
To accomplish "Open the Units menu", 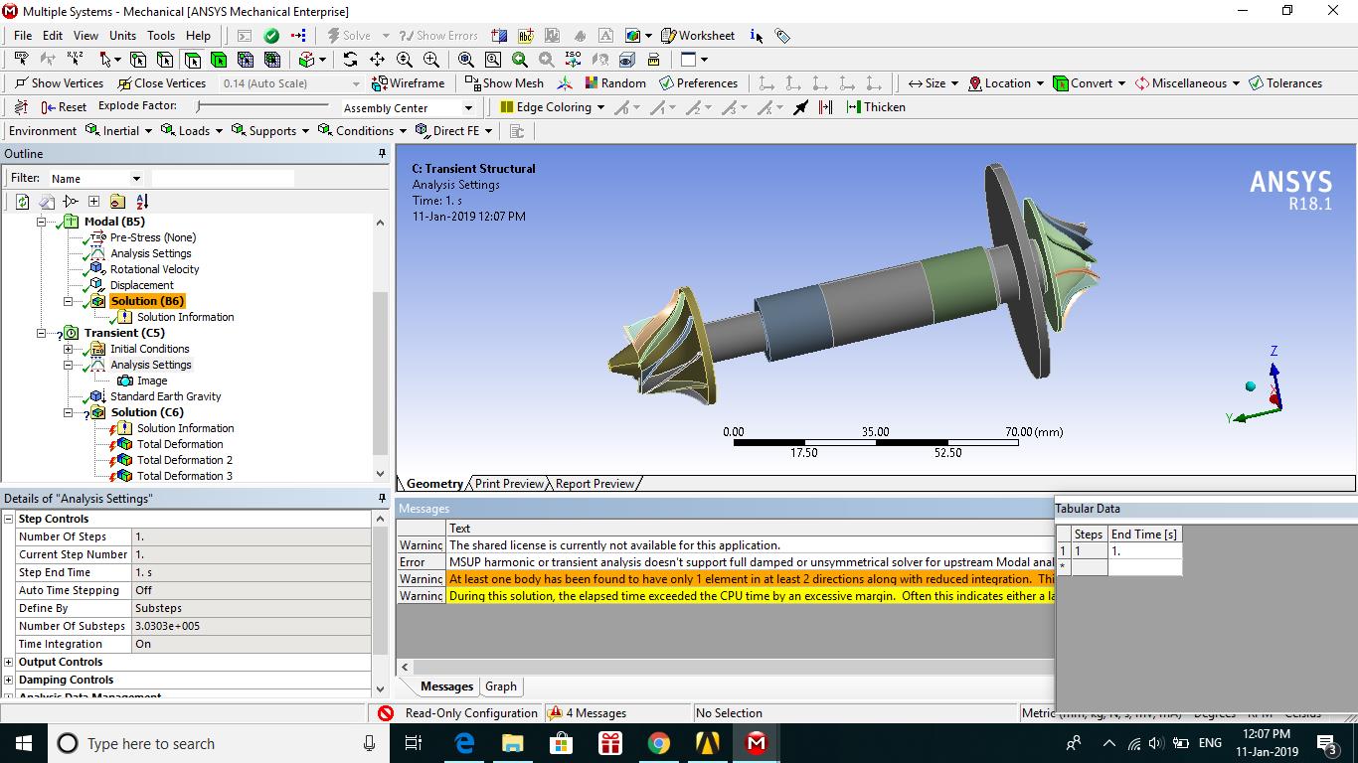I will 122,36.
